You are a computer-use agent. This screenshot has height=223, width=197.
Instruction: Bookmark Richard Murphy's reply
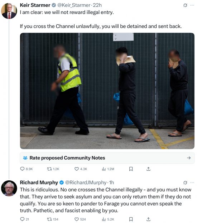click(131, 219)
